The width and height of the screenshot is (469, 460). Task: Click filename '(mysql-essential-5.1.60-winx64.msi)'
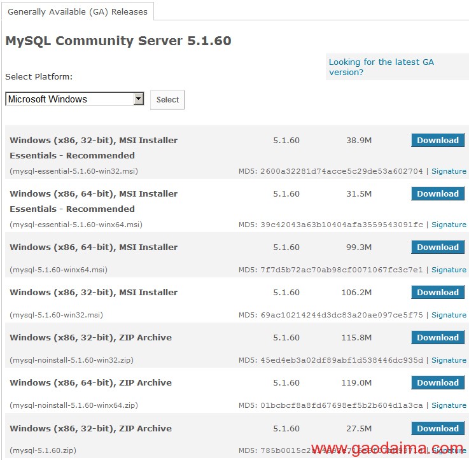pos(76,225)
